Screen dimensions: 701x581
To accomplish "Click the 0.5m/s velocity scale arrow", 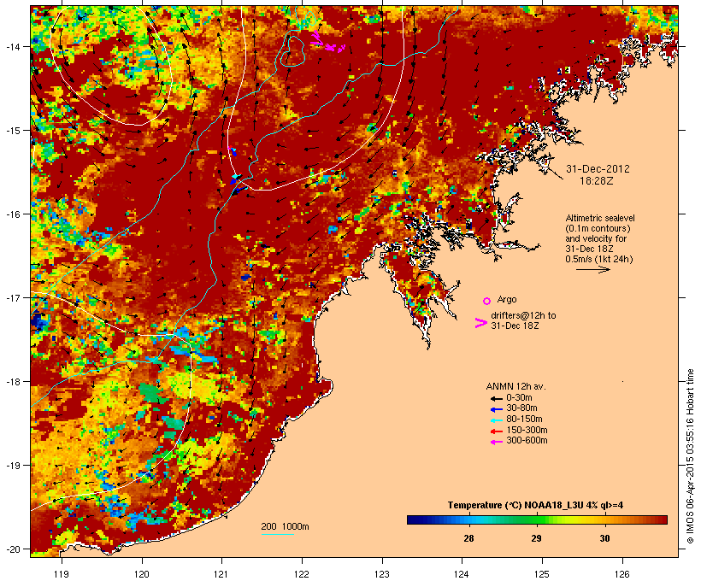I will (592, 269).
